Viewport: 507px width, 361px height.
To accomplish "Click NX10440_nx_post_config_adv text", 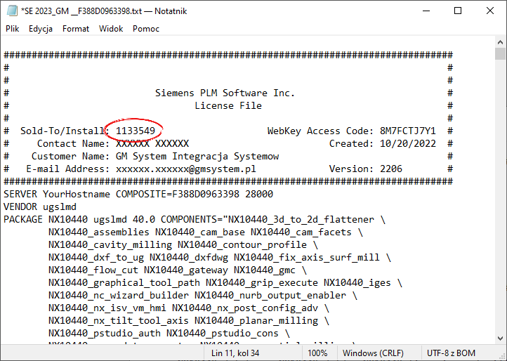I will (x=245, y=308).
